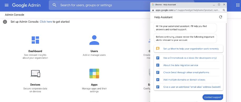This screenshot has height=102, width=241.
Task: Click the Help Assistant vertical scrollbar
Action: (x=226, y=61)
